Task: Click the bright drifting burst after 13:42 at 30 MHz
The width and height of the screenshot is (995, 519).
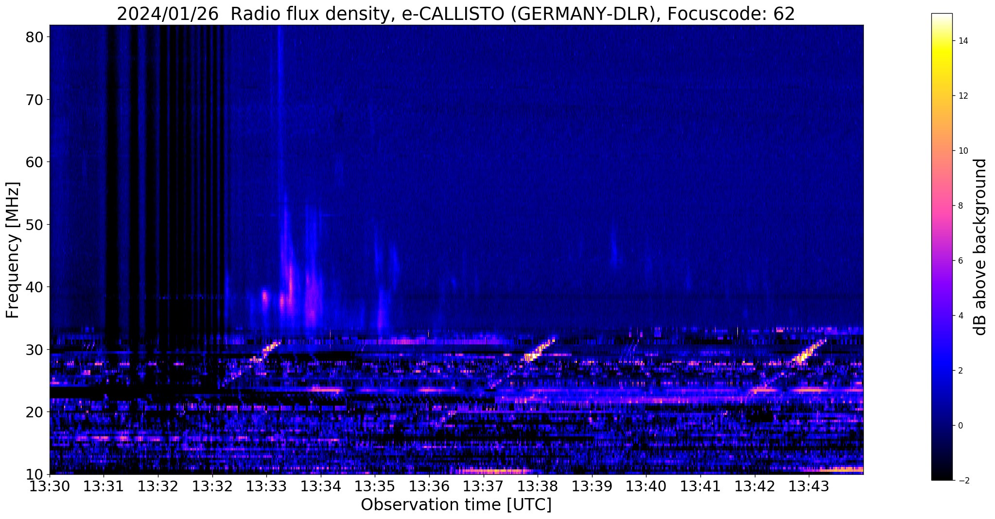Action: 808,352
